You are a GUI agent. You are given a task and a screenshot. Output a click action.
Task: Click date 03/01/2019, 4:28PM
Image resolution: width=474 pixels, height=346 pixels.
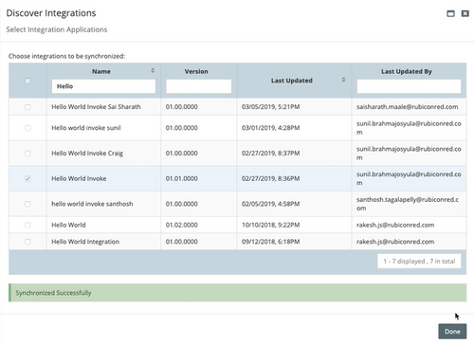tap(270, 128)
